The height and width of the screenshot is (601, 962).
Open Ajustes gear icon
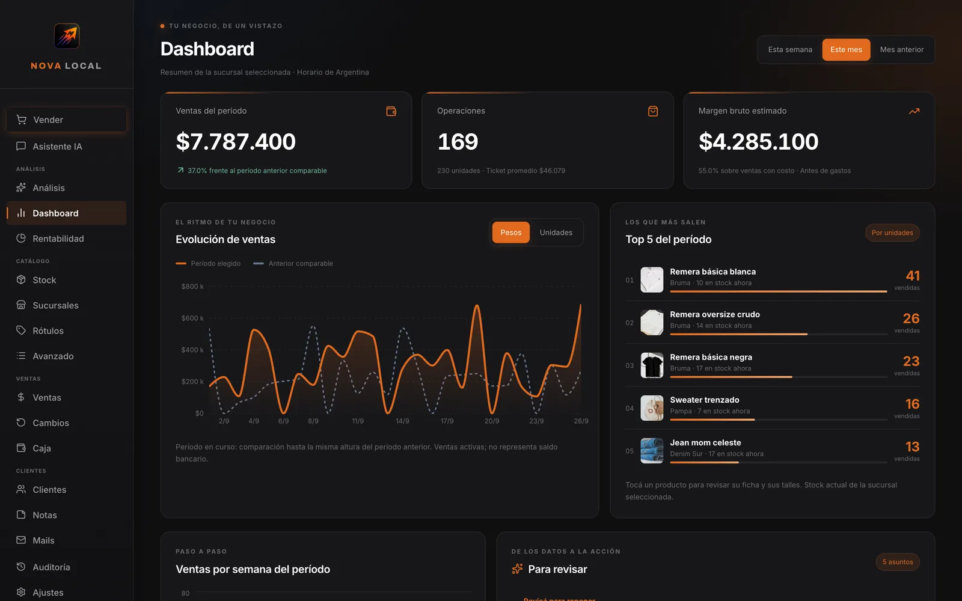pos(21,592)
